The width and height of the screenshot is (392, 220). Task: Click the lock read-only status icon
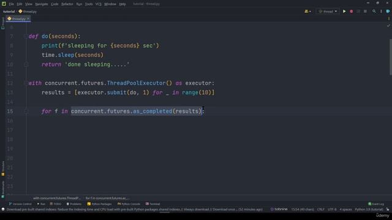[388, 209]
